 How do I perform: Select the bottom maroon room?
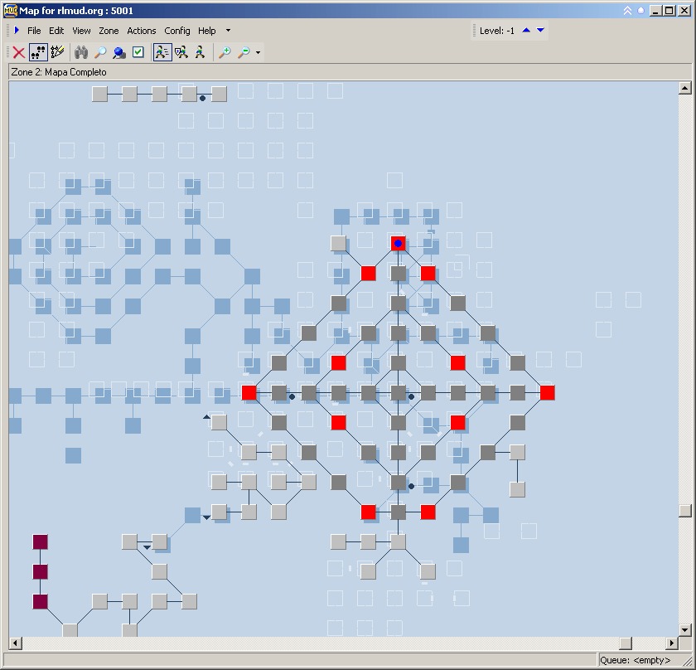click(x=40, y=601)
